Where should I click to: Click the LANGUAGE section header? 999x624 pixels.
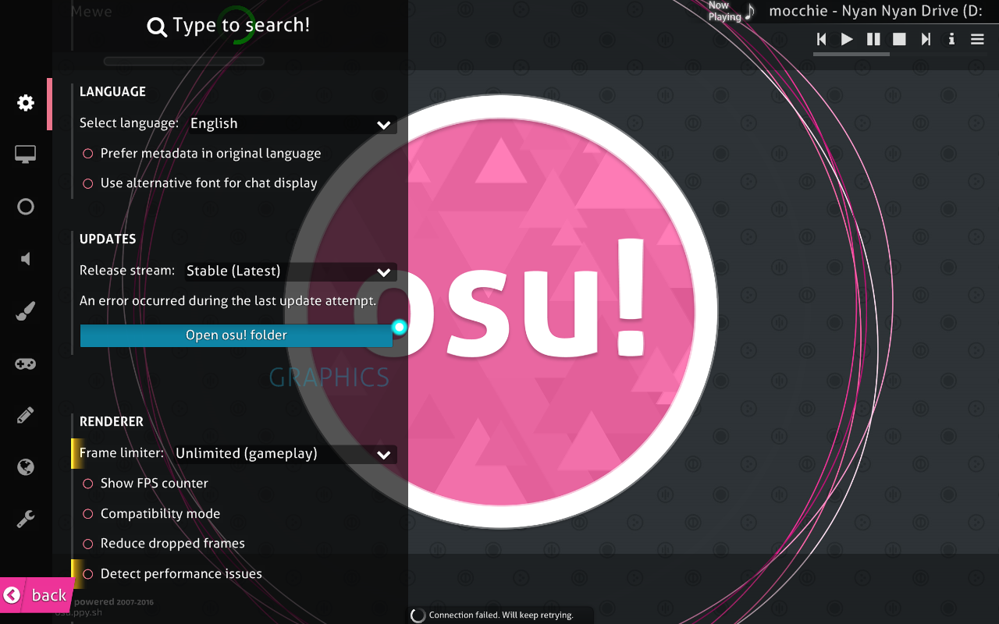pos(112,92)
